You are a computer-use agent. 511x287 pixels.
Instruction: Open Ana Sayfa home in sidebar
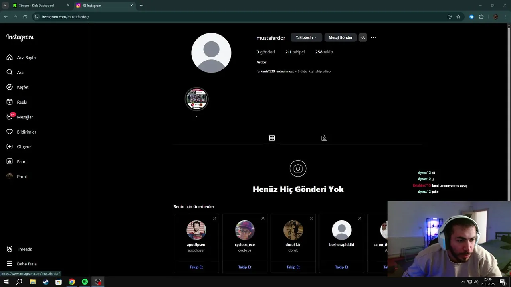click(21, 57)
